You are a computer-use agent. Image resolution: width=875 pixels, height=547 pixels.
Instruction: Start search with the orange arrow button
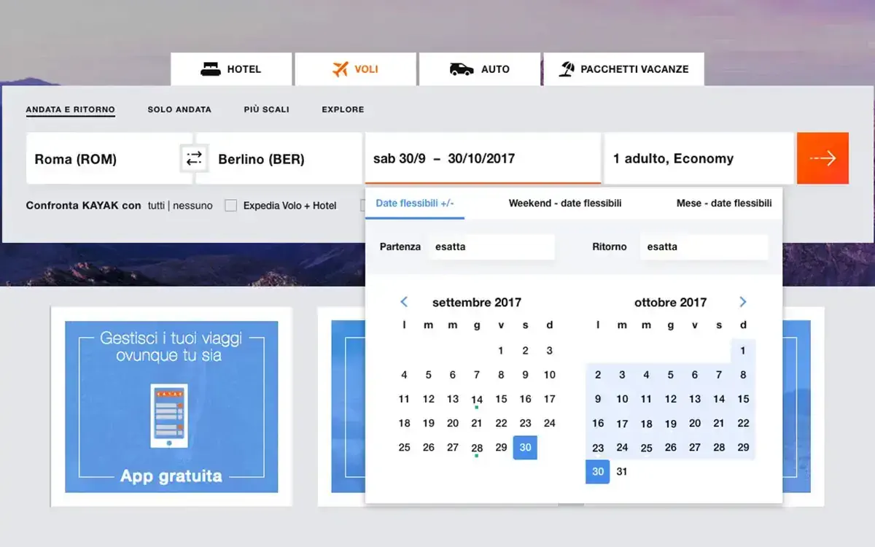click(x=822, y=158)
